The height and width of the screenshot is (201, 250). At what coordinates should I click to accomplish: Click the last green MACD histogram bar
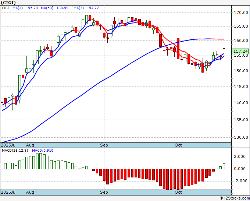click(224, 166)
